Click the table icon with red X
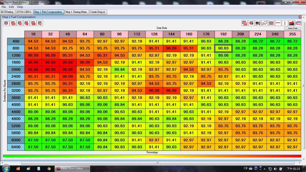This screenshot has width=306, height=172. 40,23
